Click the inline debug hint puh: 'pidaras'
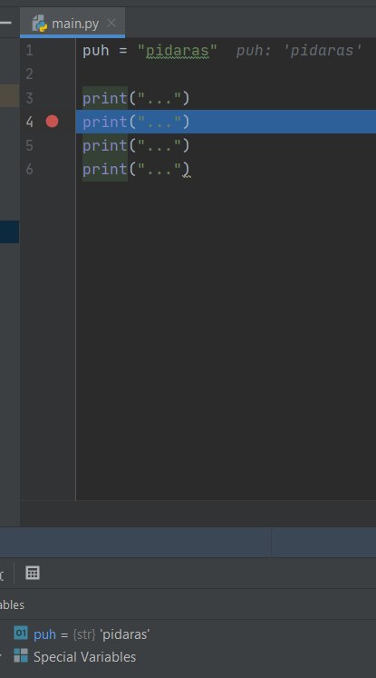 pyautogui.click(x=299, y=51)
